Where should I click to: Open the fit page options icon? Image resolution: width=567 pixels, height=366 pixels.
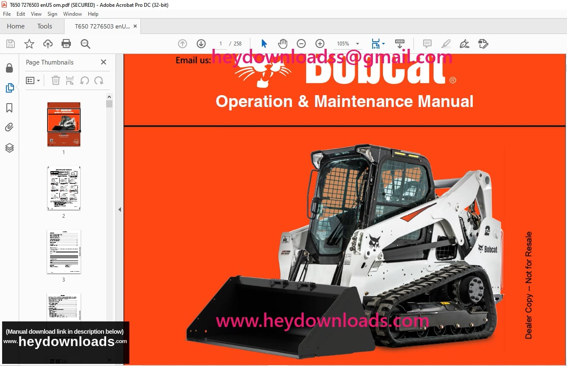click(376, 44)
